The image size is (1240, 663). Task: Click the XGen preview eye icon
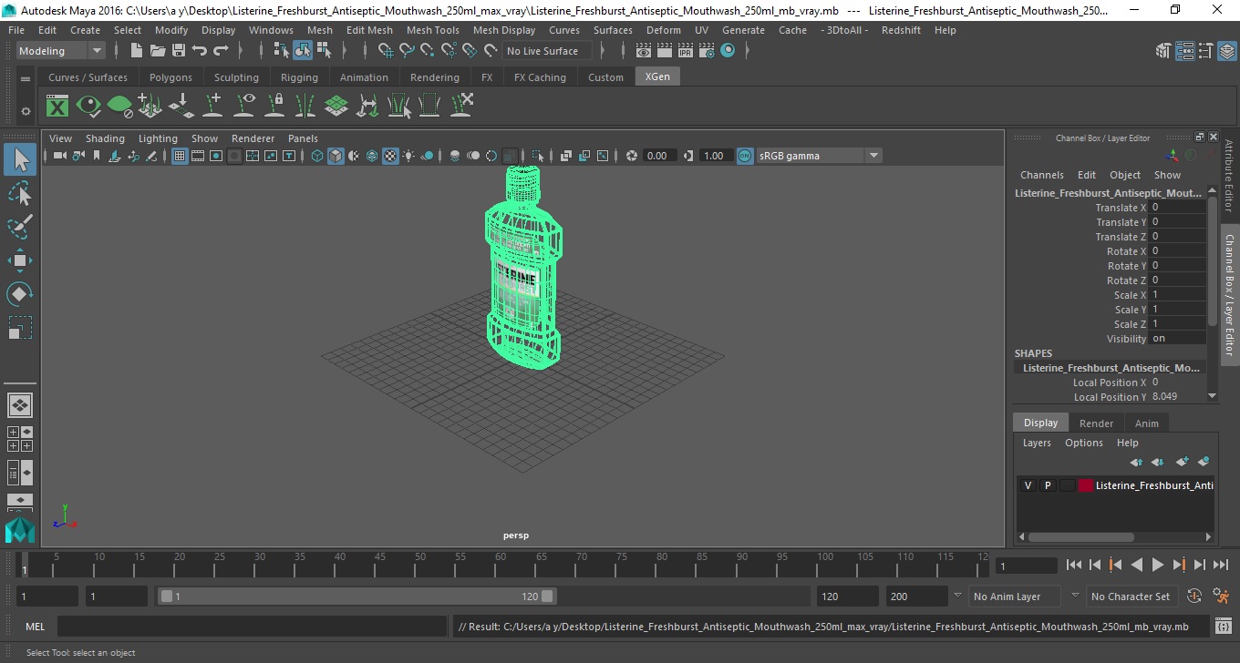(x=88, y=107)
